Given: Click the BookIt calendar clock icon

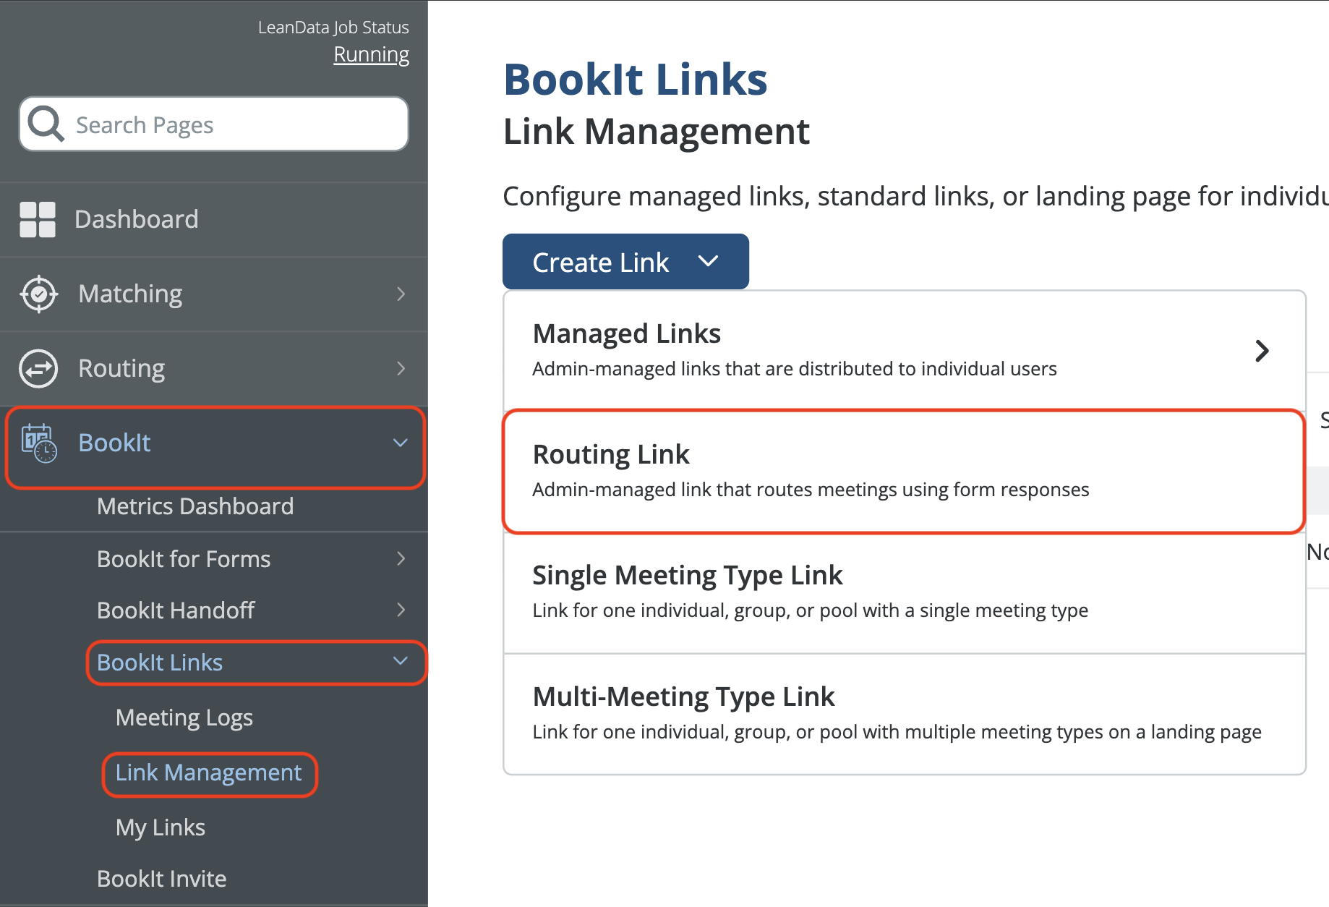Looking at the screenshot, I should click(39, 443).
